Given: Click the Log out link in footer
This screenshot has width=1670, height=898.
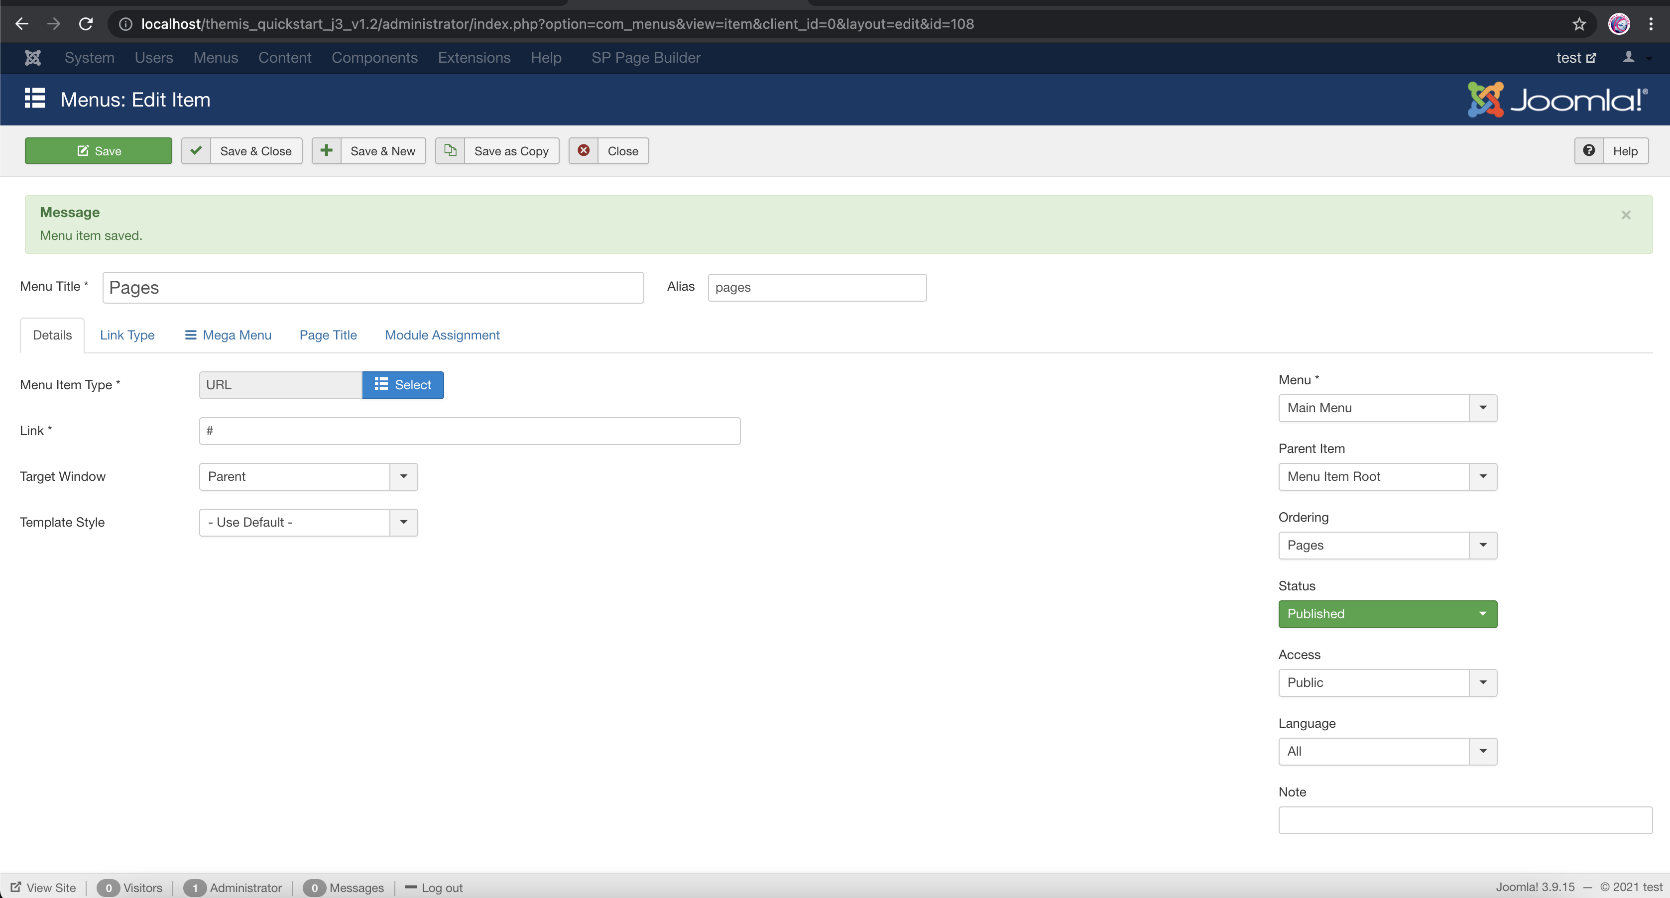Looking at the screenshot, I should [x=441, y=888].
